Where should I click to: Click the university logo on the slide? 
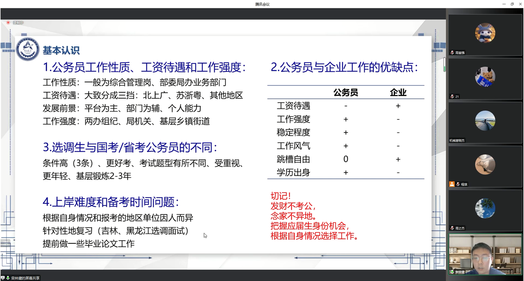point(28,50)
